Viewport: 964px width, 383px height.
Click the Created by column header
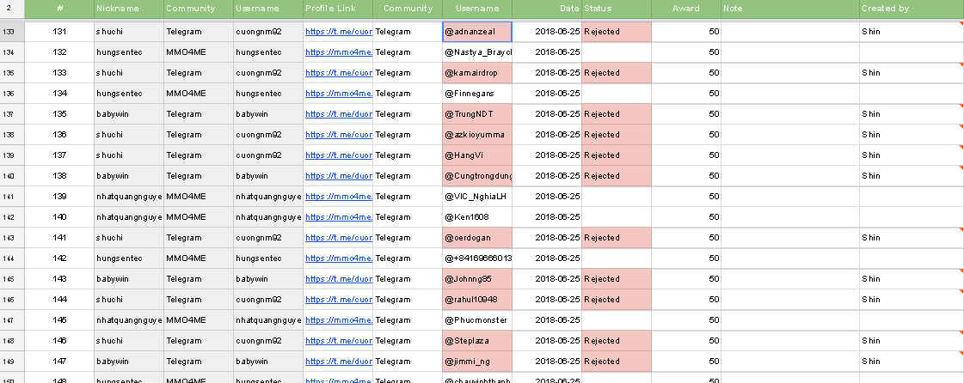910,9
